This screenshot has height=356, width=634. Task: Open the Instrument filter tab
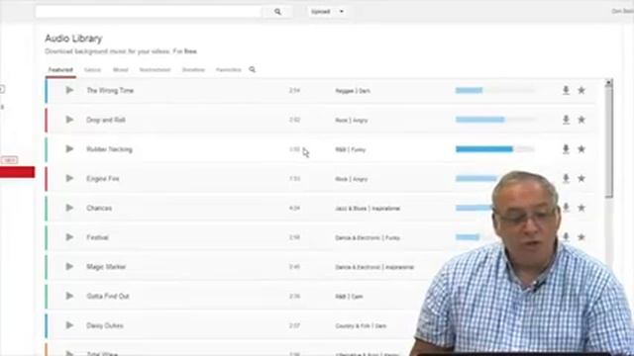point(155,70)
